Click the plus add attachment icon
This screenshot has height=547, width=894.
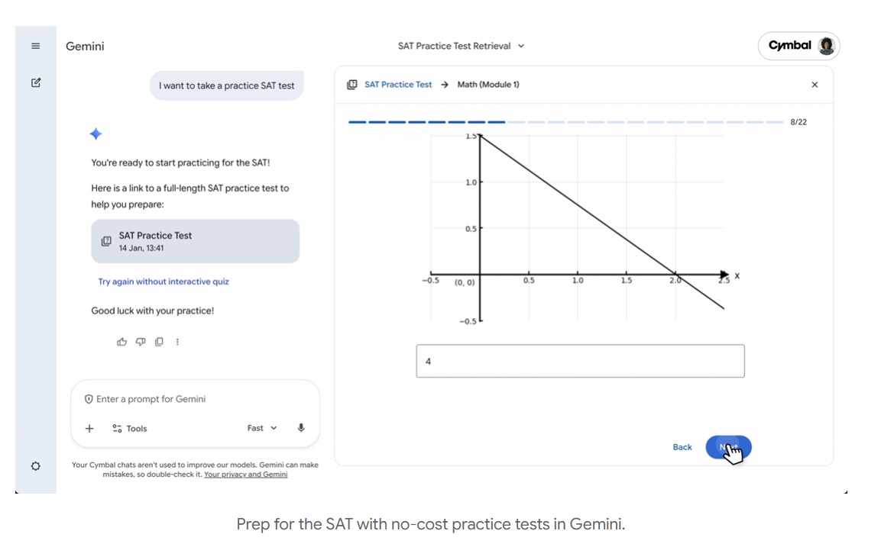(89, 429)
